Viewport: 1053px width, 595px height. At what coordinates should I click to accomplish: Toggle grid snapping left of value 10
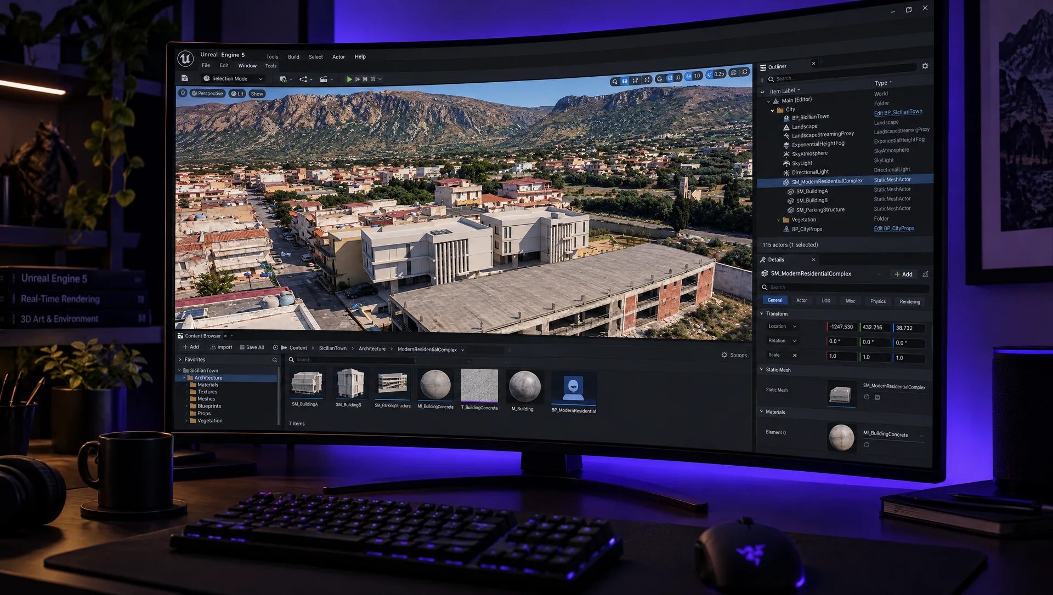[x=688, y=76]
